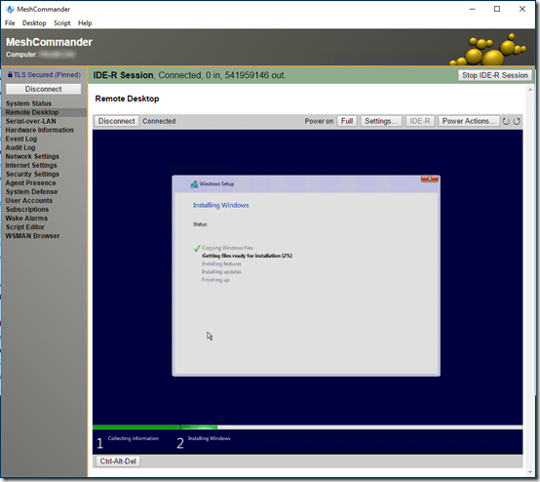Open the Help menu
540x482 pixels.
pos(85,23)
